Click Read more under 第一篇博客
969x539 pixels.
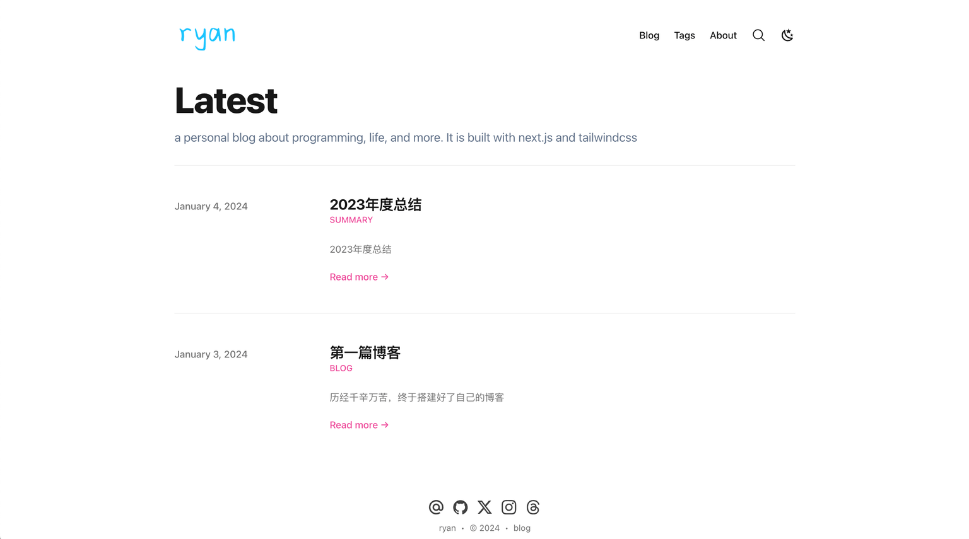click(359, 425)
